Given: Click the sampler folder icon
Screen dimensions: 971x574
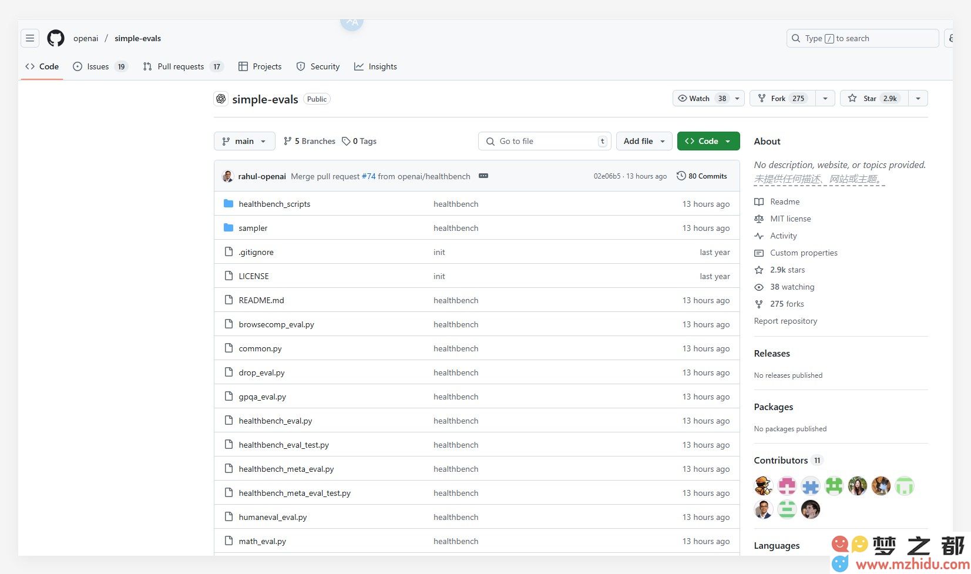Looking at the screenshot, I should [x=229, y=228].
